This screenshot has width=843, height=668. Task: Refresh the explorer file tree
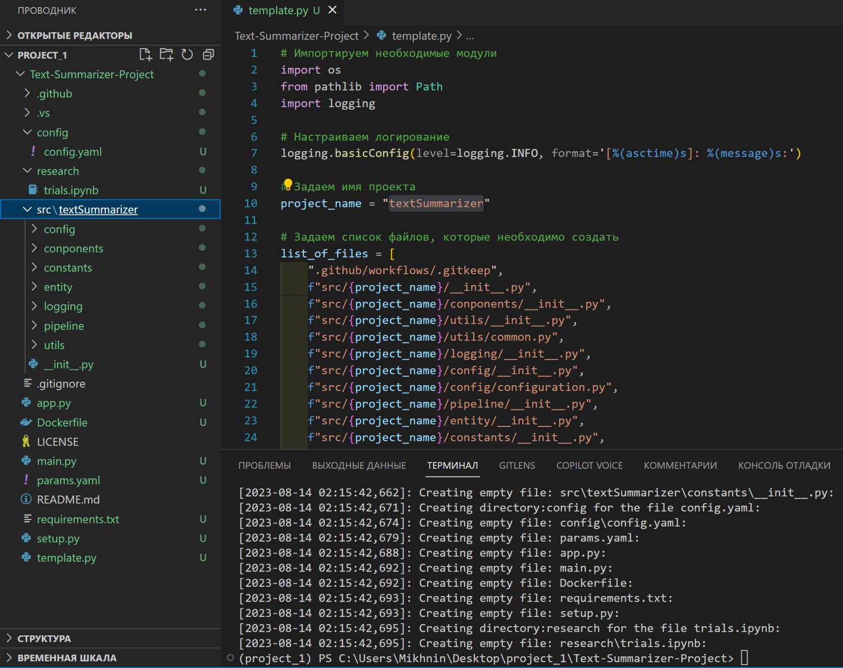188,55
